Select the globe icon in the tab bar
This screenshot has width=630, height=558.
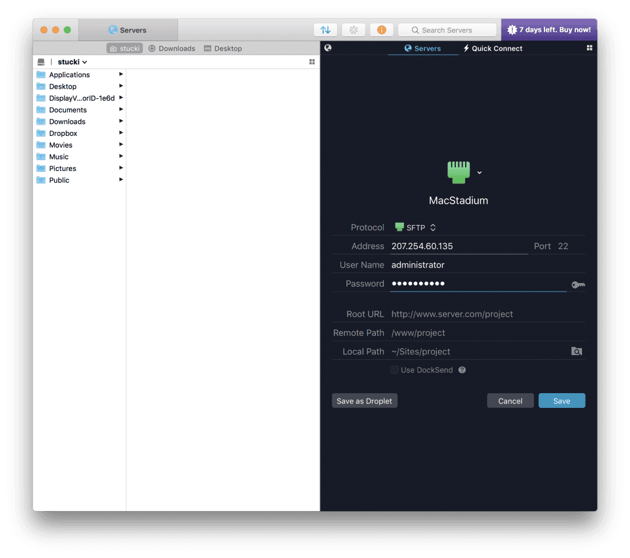coord(328,48)
